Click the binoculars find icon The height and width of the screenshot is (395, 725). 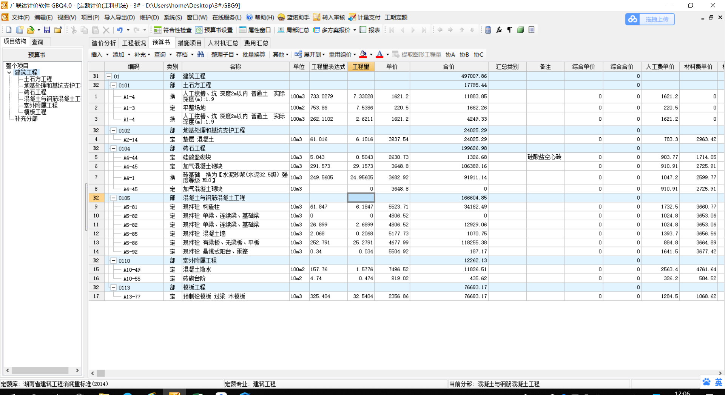[x=201, y=54]
